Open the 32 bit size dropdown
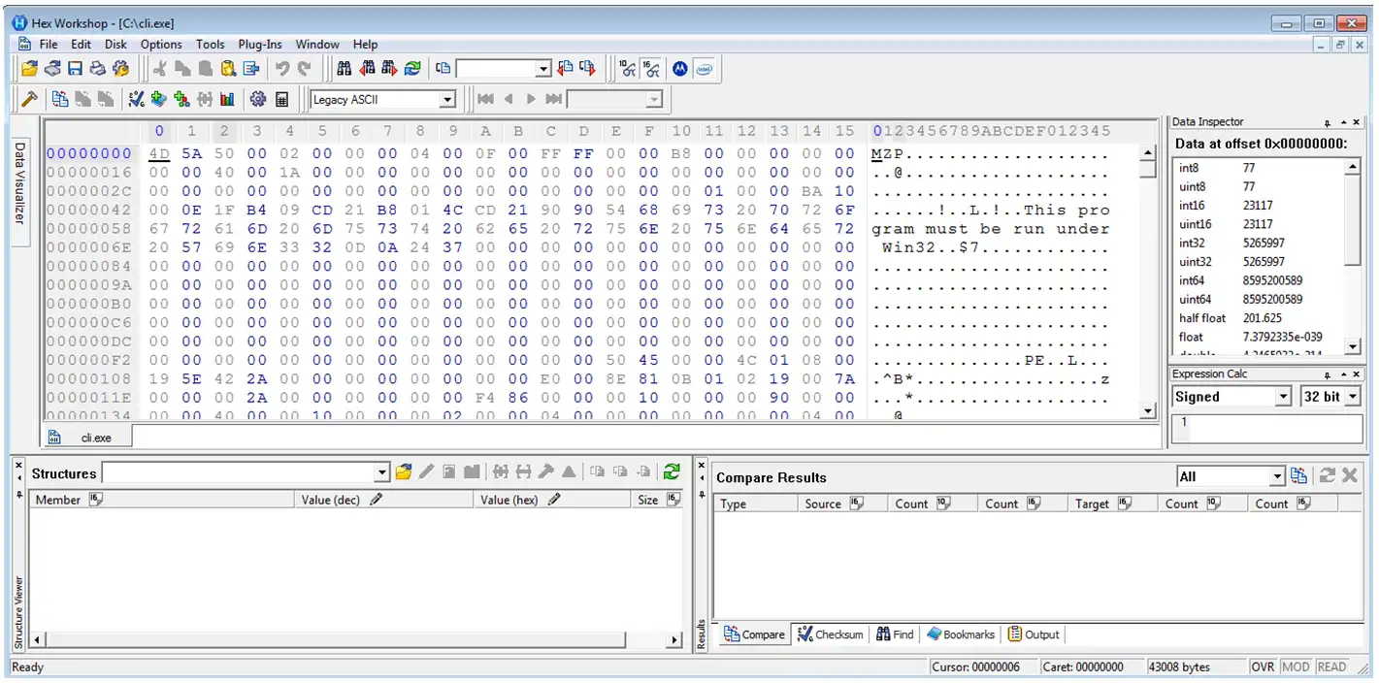Screen dimensions: 1379x683 1353,397
